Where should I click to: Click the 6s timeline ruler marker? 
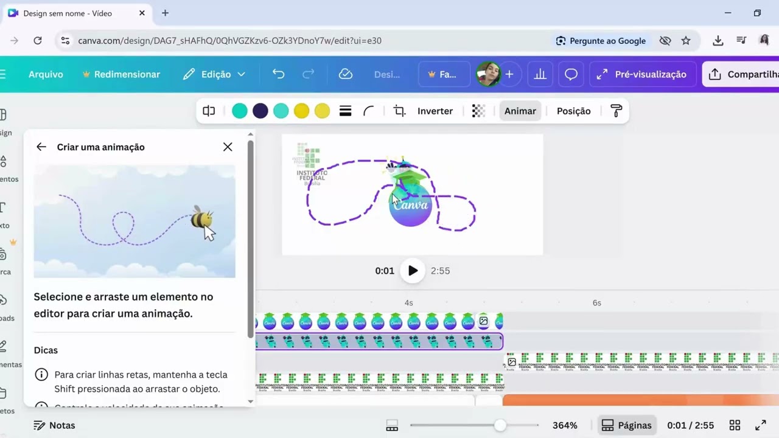coord(596,303)
